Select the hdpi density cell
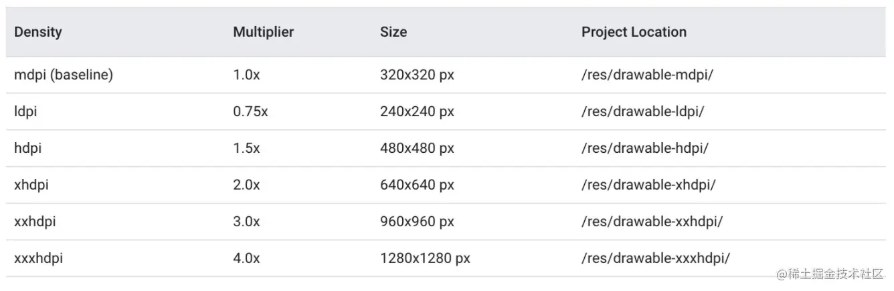 click(x=27, y=149)
